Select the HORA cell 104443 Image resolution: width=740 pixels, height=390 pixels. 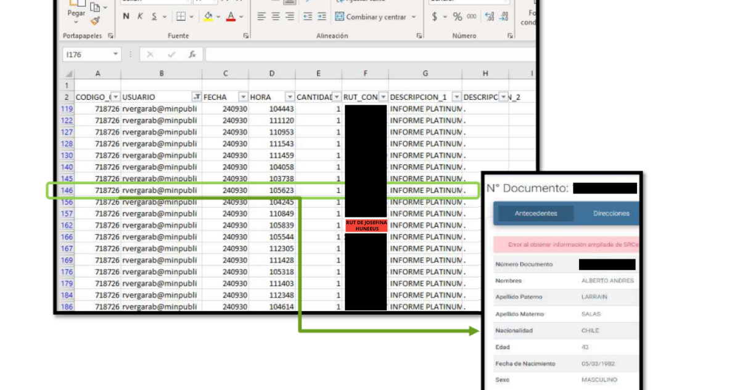[272, 108]
